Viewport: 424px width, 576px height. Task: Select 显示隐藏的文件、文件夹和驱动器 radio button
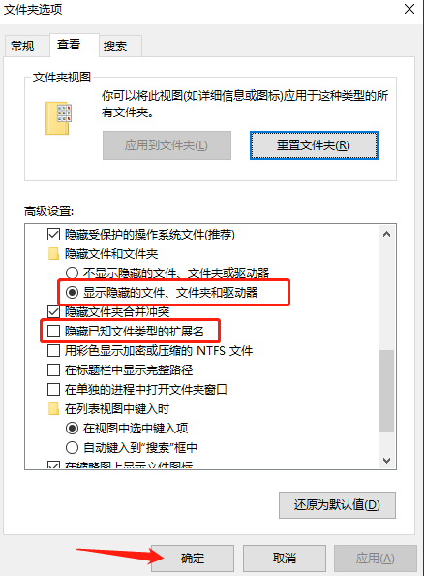point(72,293)
